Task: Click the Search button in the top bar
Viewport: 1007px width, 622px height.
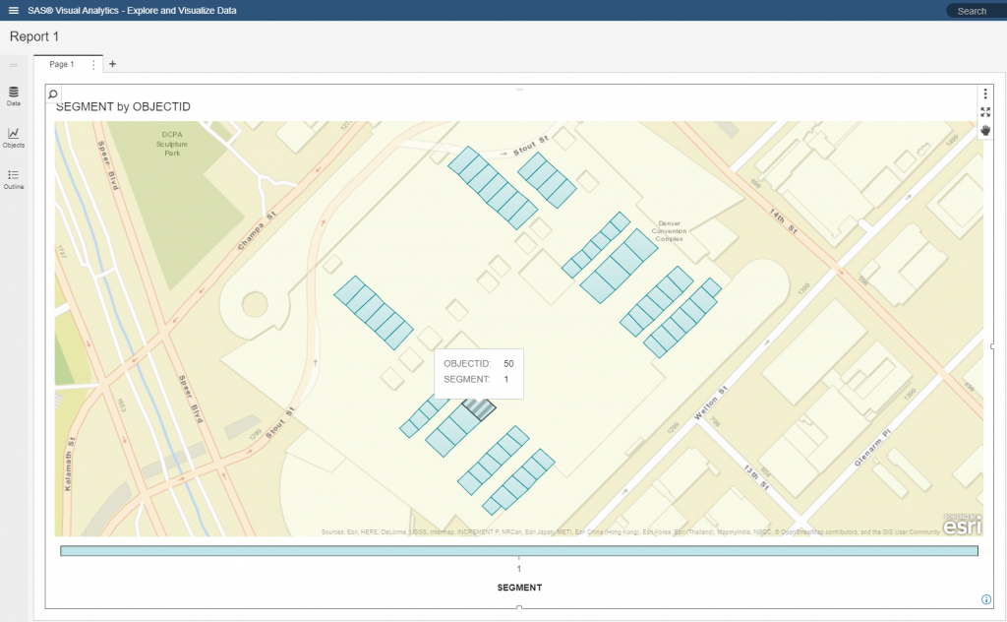Action: coord(973,10)
